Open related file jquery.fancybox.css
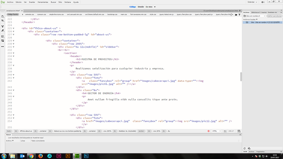This screenshot has width=283, height=159. [184, 14]
